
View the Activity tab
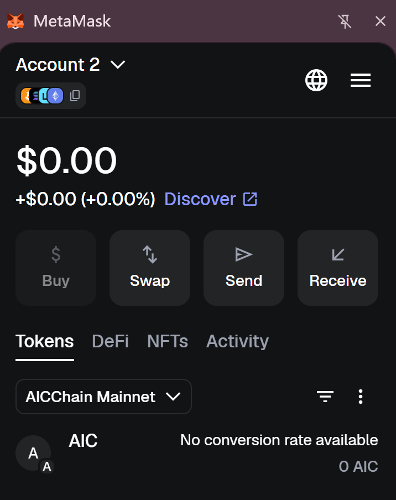(237, 341)
